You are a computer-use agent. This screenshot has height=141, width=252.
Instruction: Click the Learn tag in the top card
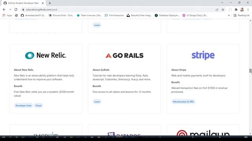click(97, 25)
